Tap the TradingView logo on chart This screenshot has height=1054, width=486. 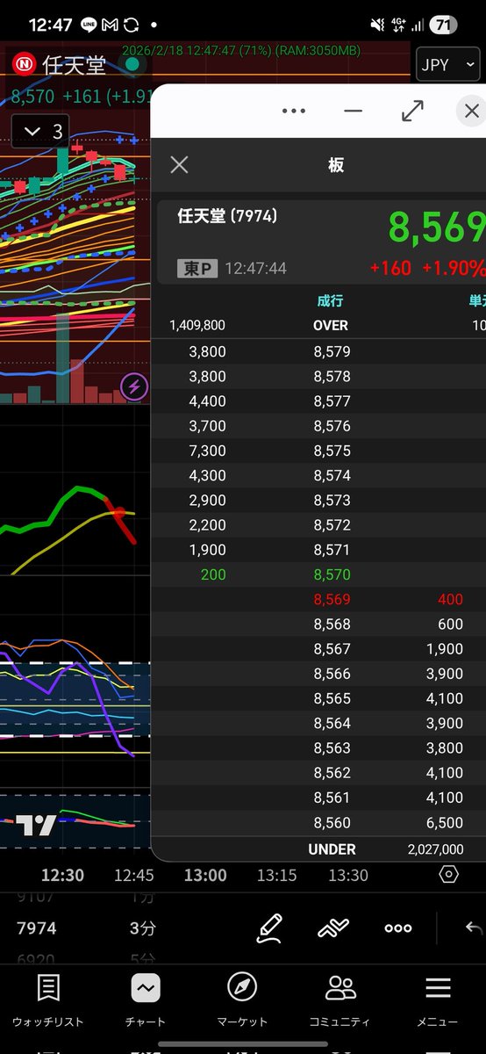coord(36,826)
